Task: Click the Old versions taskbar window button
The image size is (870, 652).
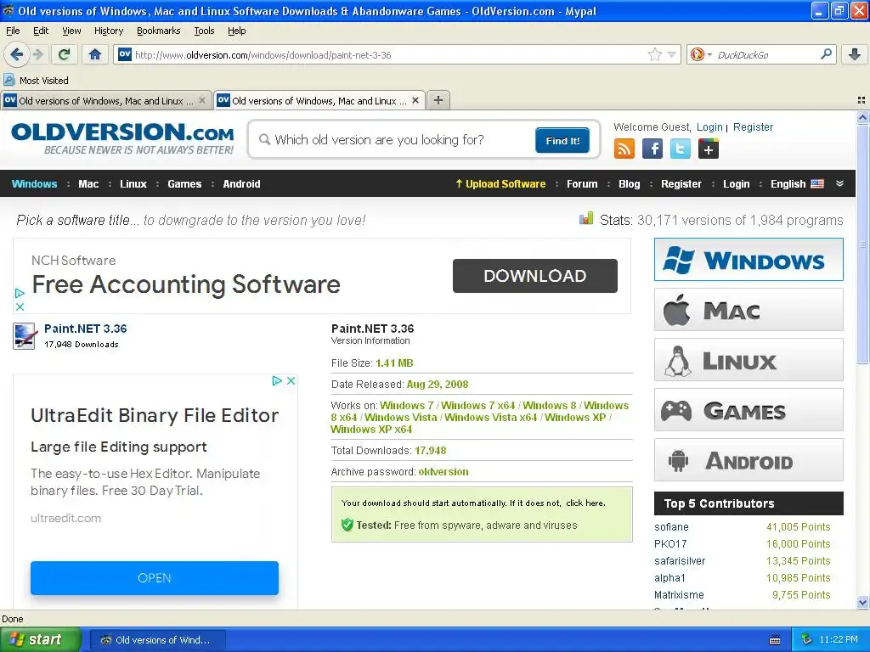Action: pos(157,640)
